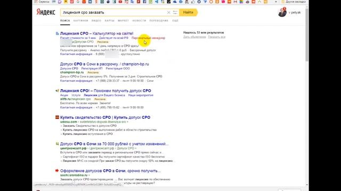The image size is (341, 191).
Task: Click favicon of the Купить свидетельство СРО result
Action: pos(57,117)
